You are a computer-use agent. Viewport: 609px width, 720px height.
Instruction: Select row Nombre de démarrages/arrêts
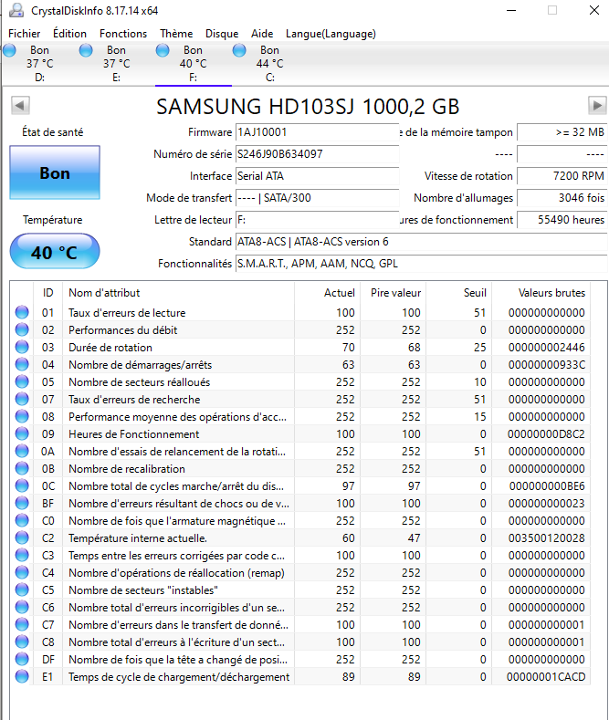[299, 365]
